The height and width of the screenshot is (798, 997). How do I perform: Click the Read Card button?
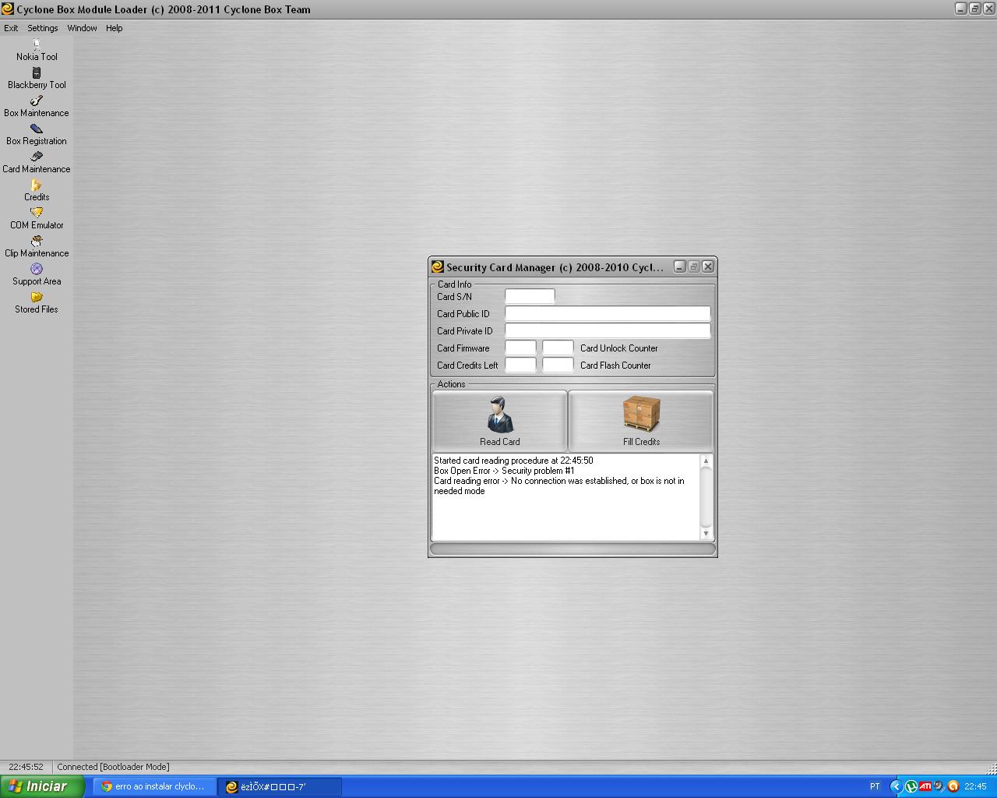pos(500,421)
